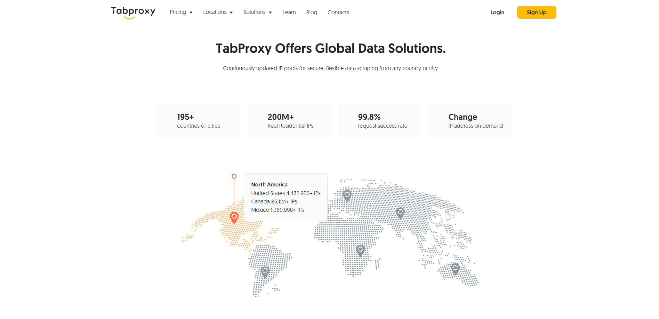Click the Login link
Image resolution: width=659 pixels, height=319 pixels.
pos(497,12)
